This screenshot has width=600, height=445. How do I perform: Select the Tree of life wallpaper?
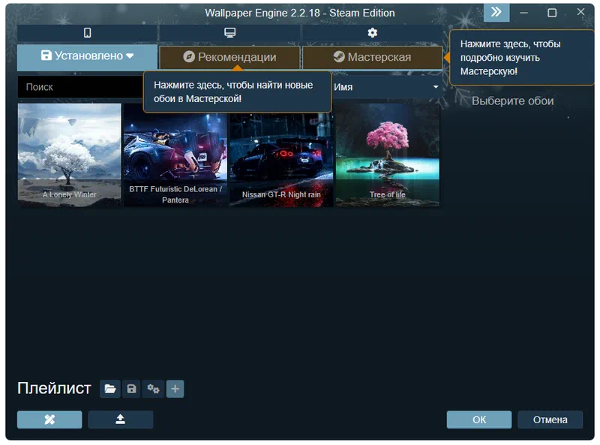[x=387, y=155]
